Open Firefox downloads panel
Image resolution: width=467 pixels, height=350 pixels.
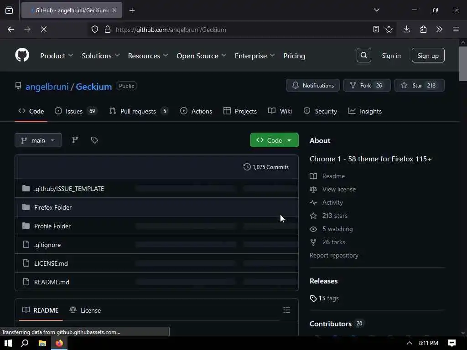click(406, 29)
